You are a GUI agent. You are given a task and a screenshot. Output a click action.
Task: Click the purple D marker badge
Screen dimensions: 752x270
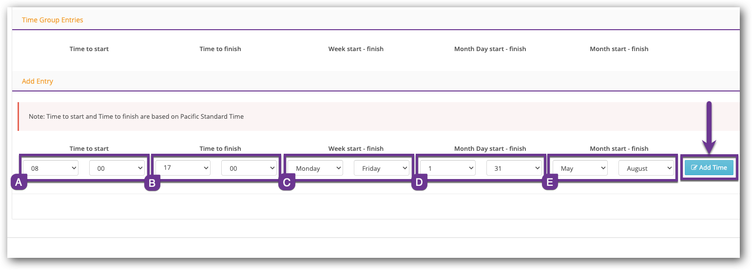tap(419, 183)
